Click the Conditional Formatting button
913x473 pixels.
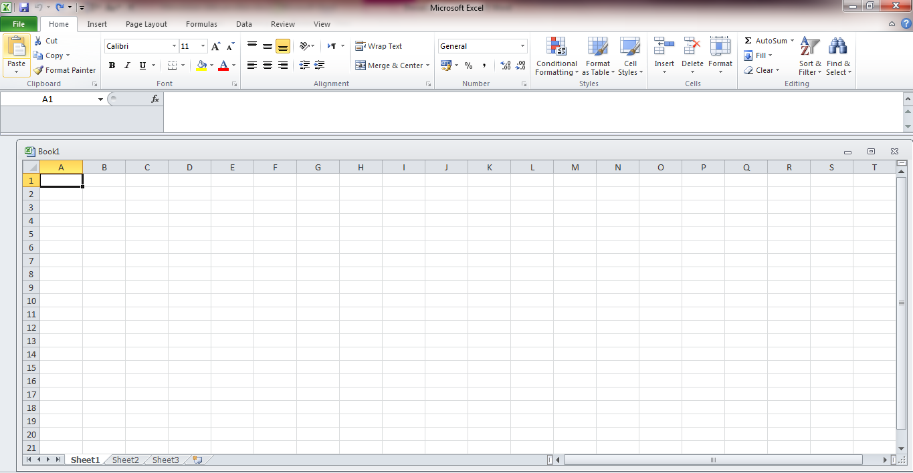click(556, 57)
